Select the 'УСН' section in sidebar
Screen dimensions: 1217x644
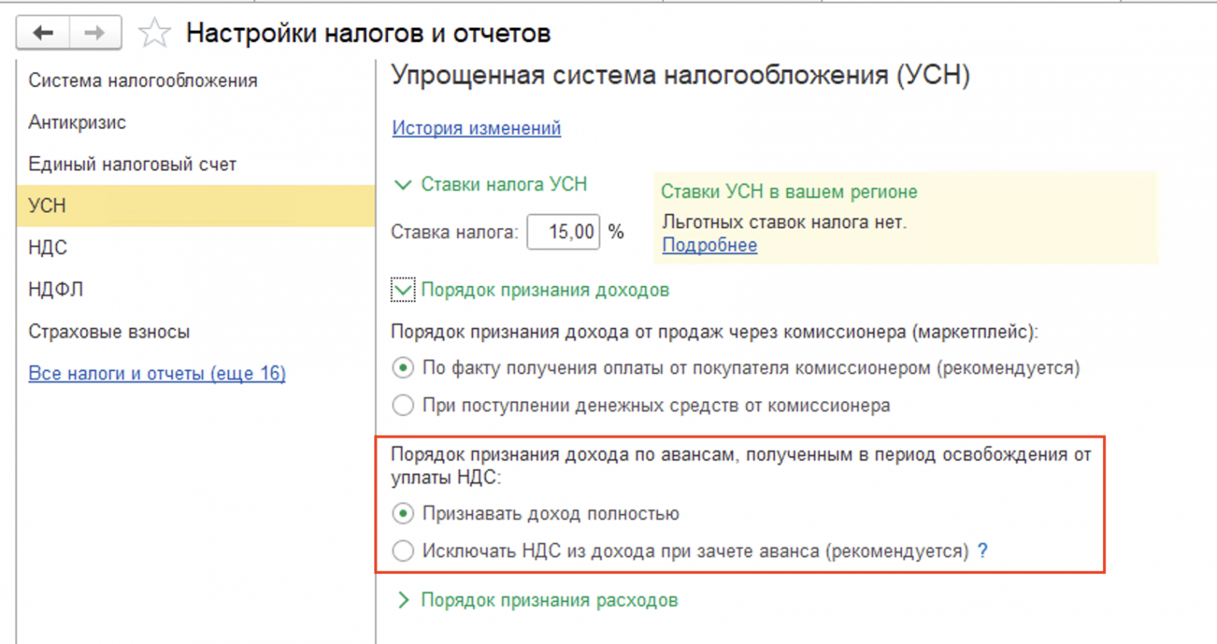click(x=195, y=206)
